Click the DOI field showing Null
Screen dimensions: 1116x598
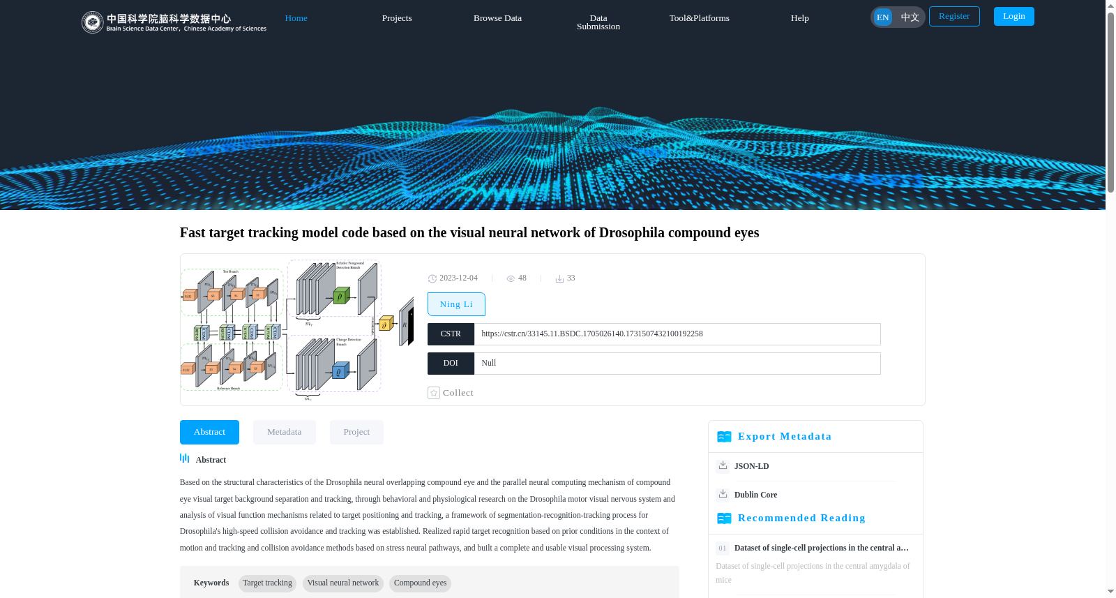pos(677,364)
